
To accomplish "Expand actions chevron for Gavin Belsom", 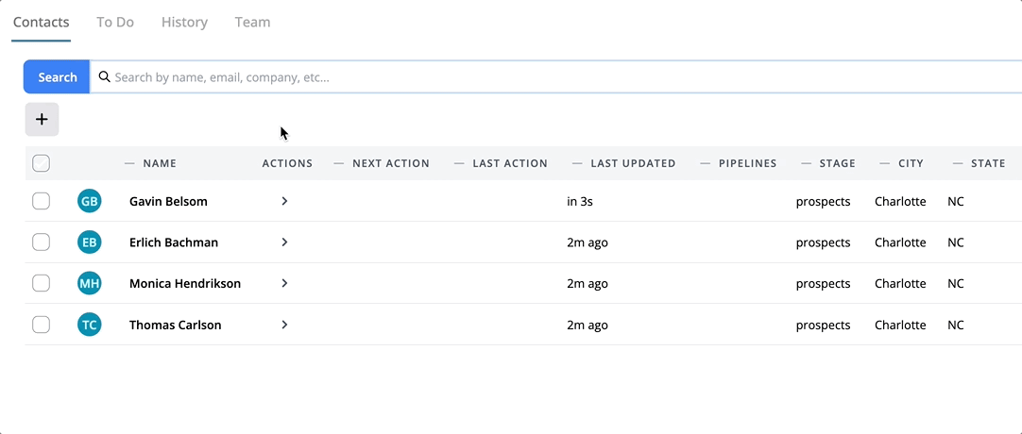I will (284, 201).
